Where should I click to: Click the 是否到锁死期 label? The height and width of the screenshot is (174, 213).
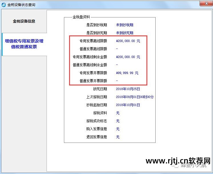click(97, 33)
